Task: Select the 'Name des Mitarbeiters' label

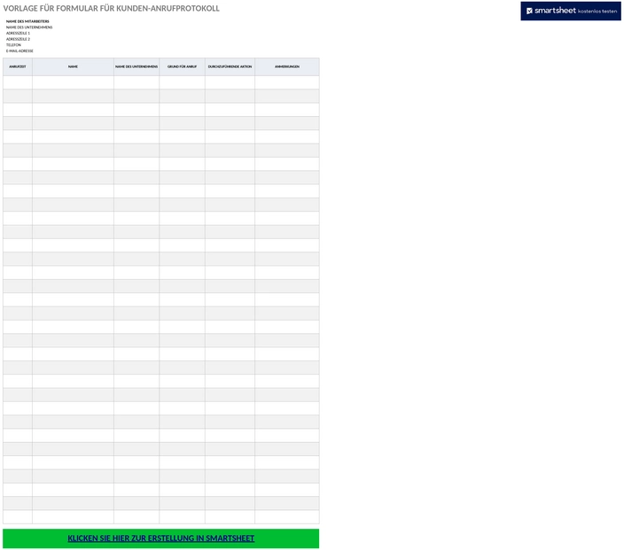Action: click(x=27, y=21)
